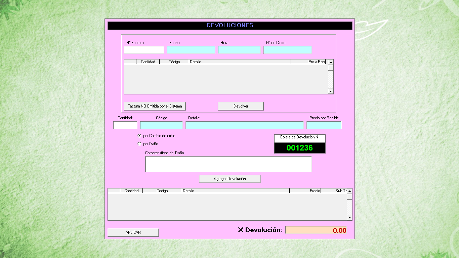Click the Devolución total amount box

pos(316,230)
